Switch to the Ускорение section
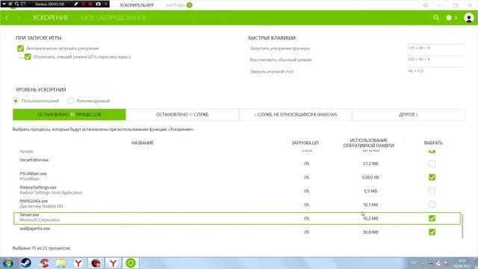 pos(50,18)
